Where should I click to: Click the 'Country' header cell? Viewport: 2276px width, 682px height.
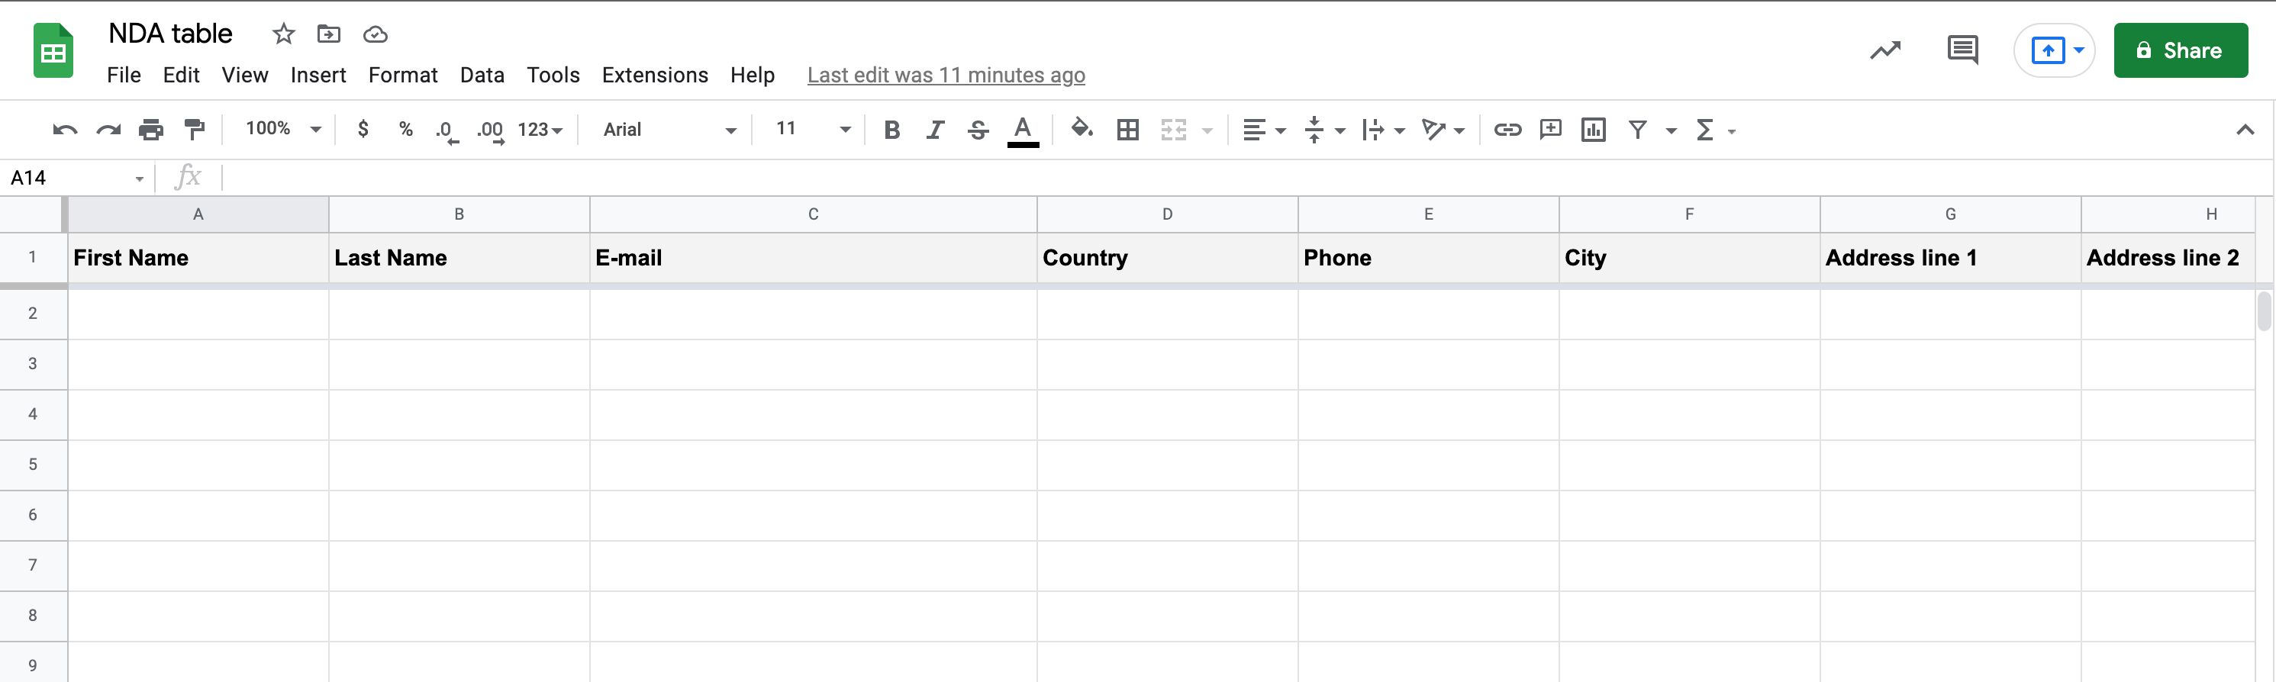click(1167, 258)
